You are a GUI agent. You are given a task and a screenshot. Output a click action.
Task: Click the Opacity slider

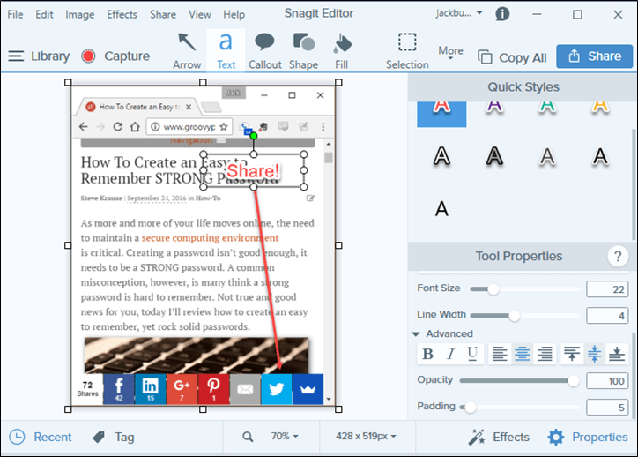[x=520, y=381]
